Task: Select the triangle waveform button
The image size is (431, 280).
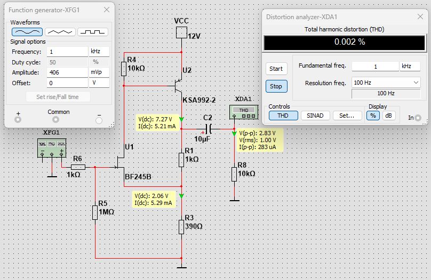Action: point(60,32)
